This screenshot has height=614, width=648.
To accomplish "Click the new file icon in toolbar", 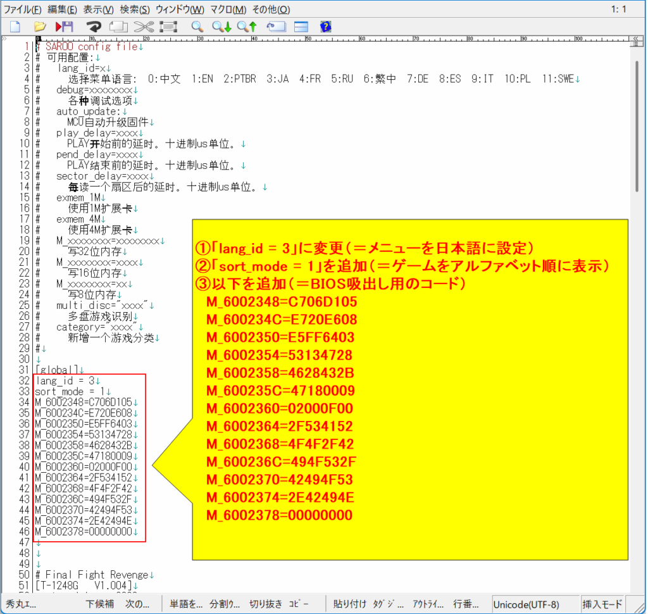I will pyautogui.click(x=15, y=27).
